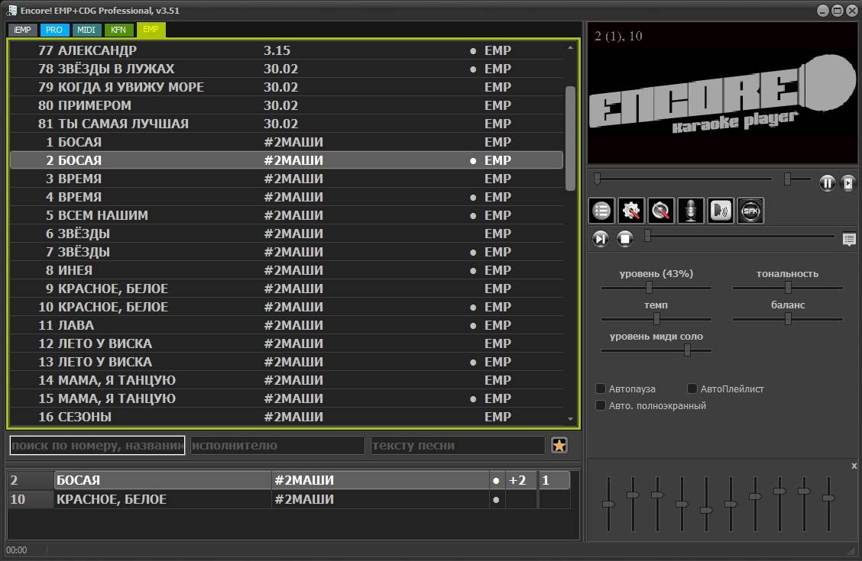Skip to next track button
This screenshot has height=561, width=862.
601,239
